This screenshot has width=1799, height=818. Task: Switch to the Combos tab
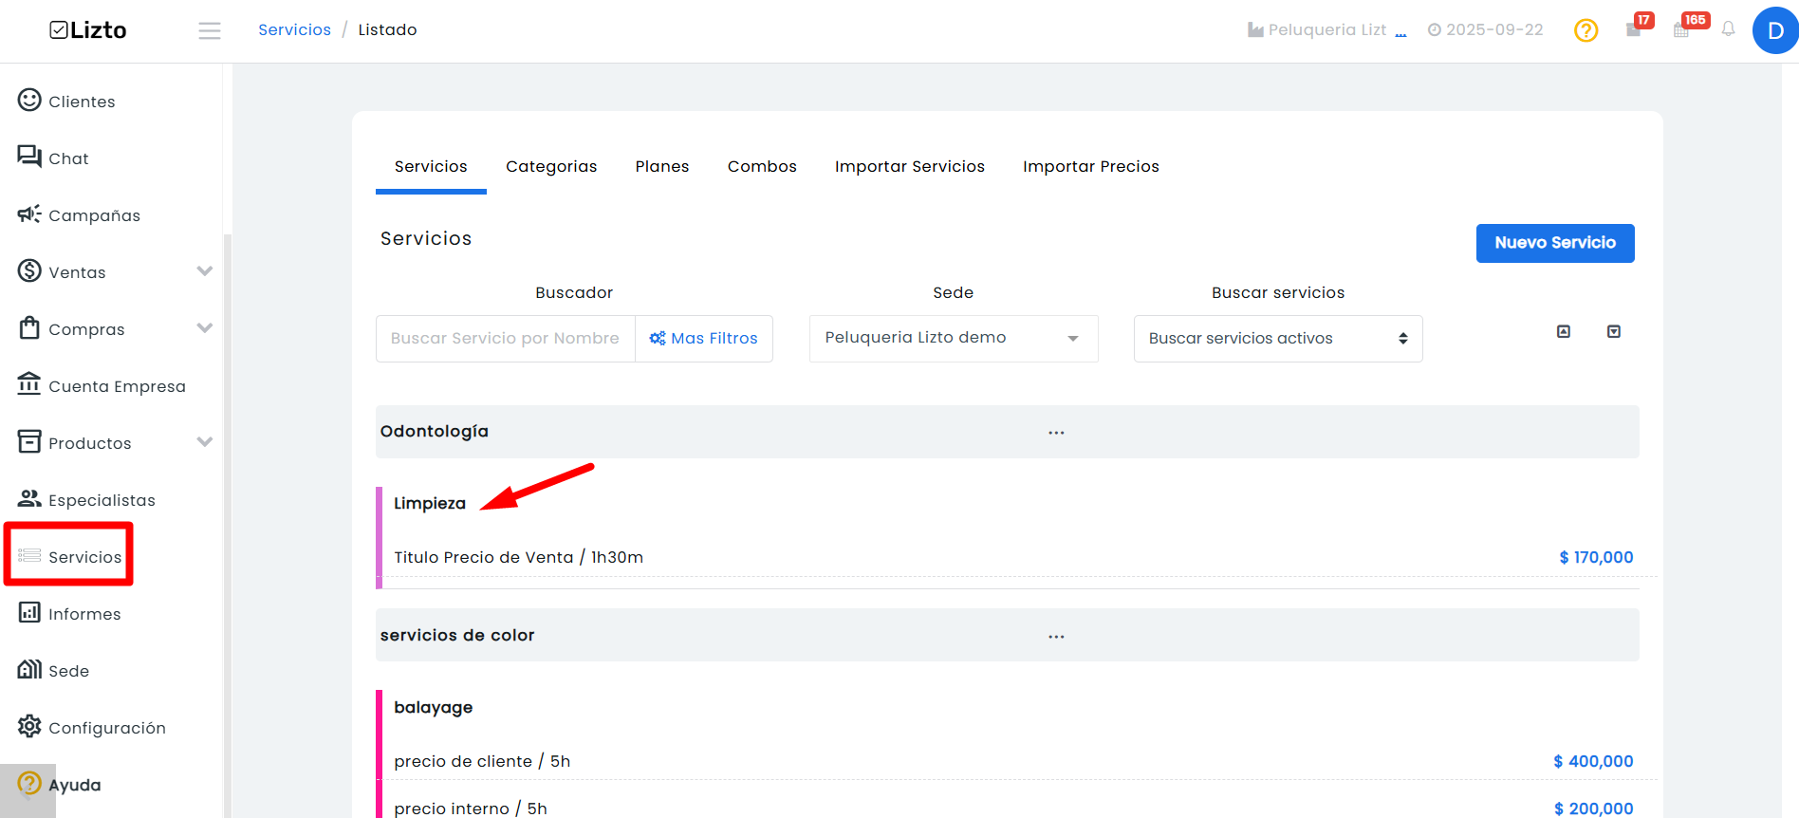tap(762, 166)
